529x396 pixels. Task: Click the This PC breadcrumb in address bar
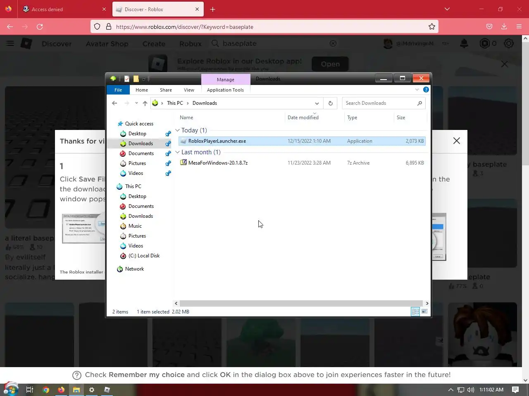click(x=175, y=103)
